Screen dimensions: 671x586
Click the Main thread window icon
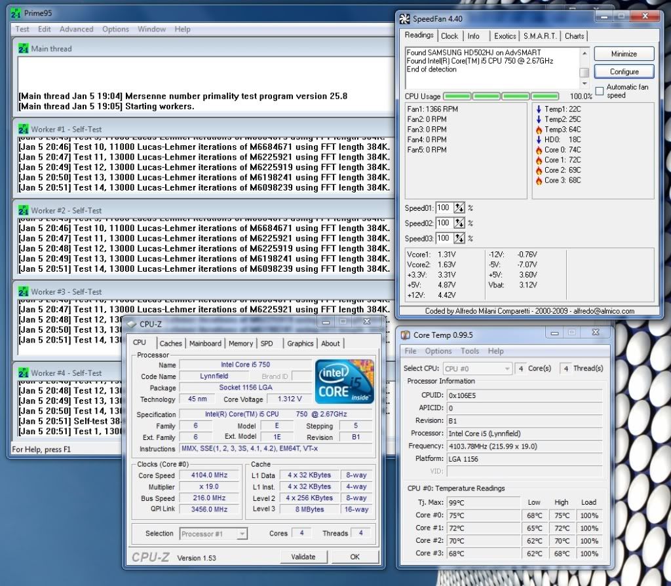(x=23, y=48)
